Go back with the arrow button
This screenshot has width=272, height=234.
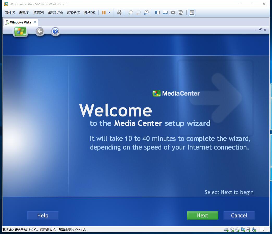[40, 32]
